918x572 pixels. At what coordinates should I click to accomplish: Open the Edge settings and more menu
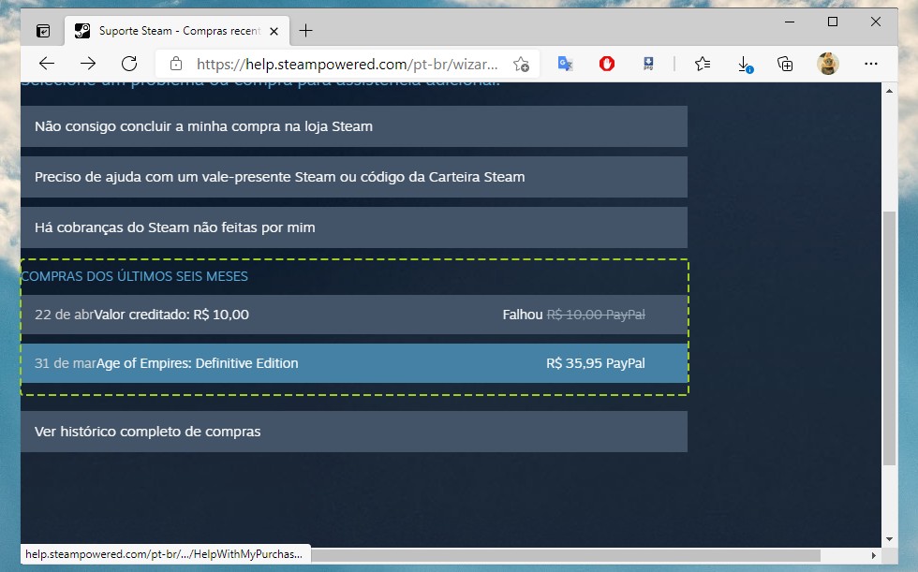[870, 64]
